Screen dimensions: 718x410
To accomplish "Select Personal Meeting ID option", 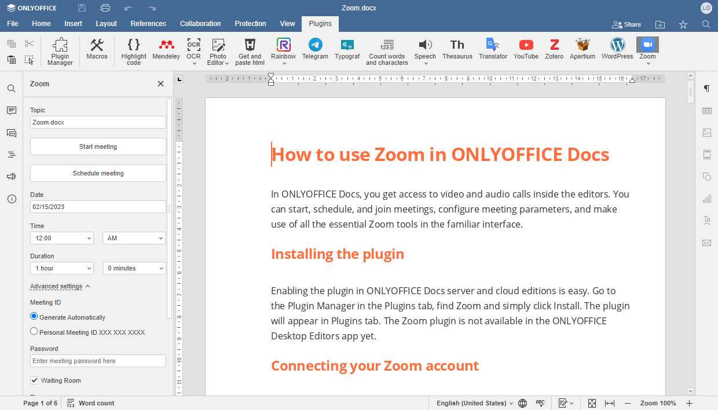I will click(34, 332).
